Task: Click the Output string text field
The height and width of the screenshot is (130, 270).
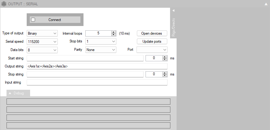Action: 97,66
